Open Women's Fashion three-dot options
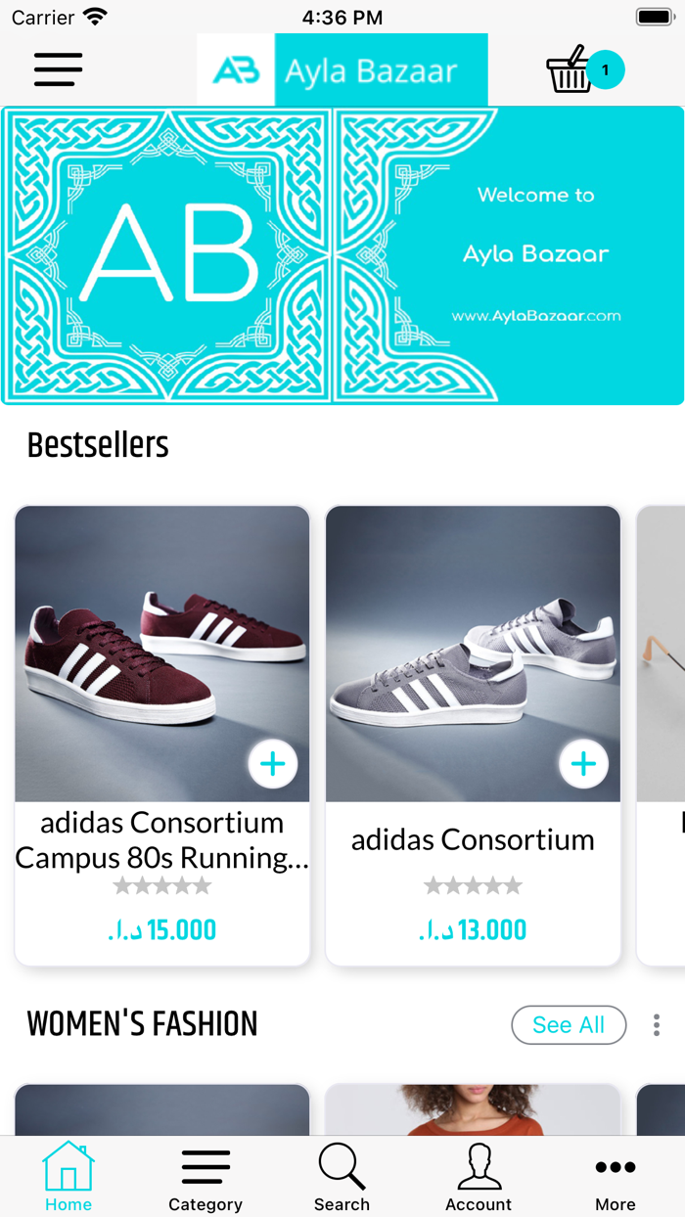The image size is (685, 1217). [657, 1024]
